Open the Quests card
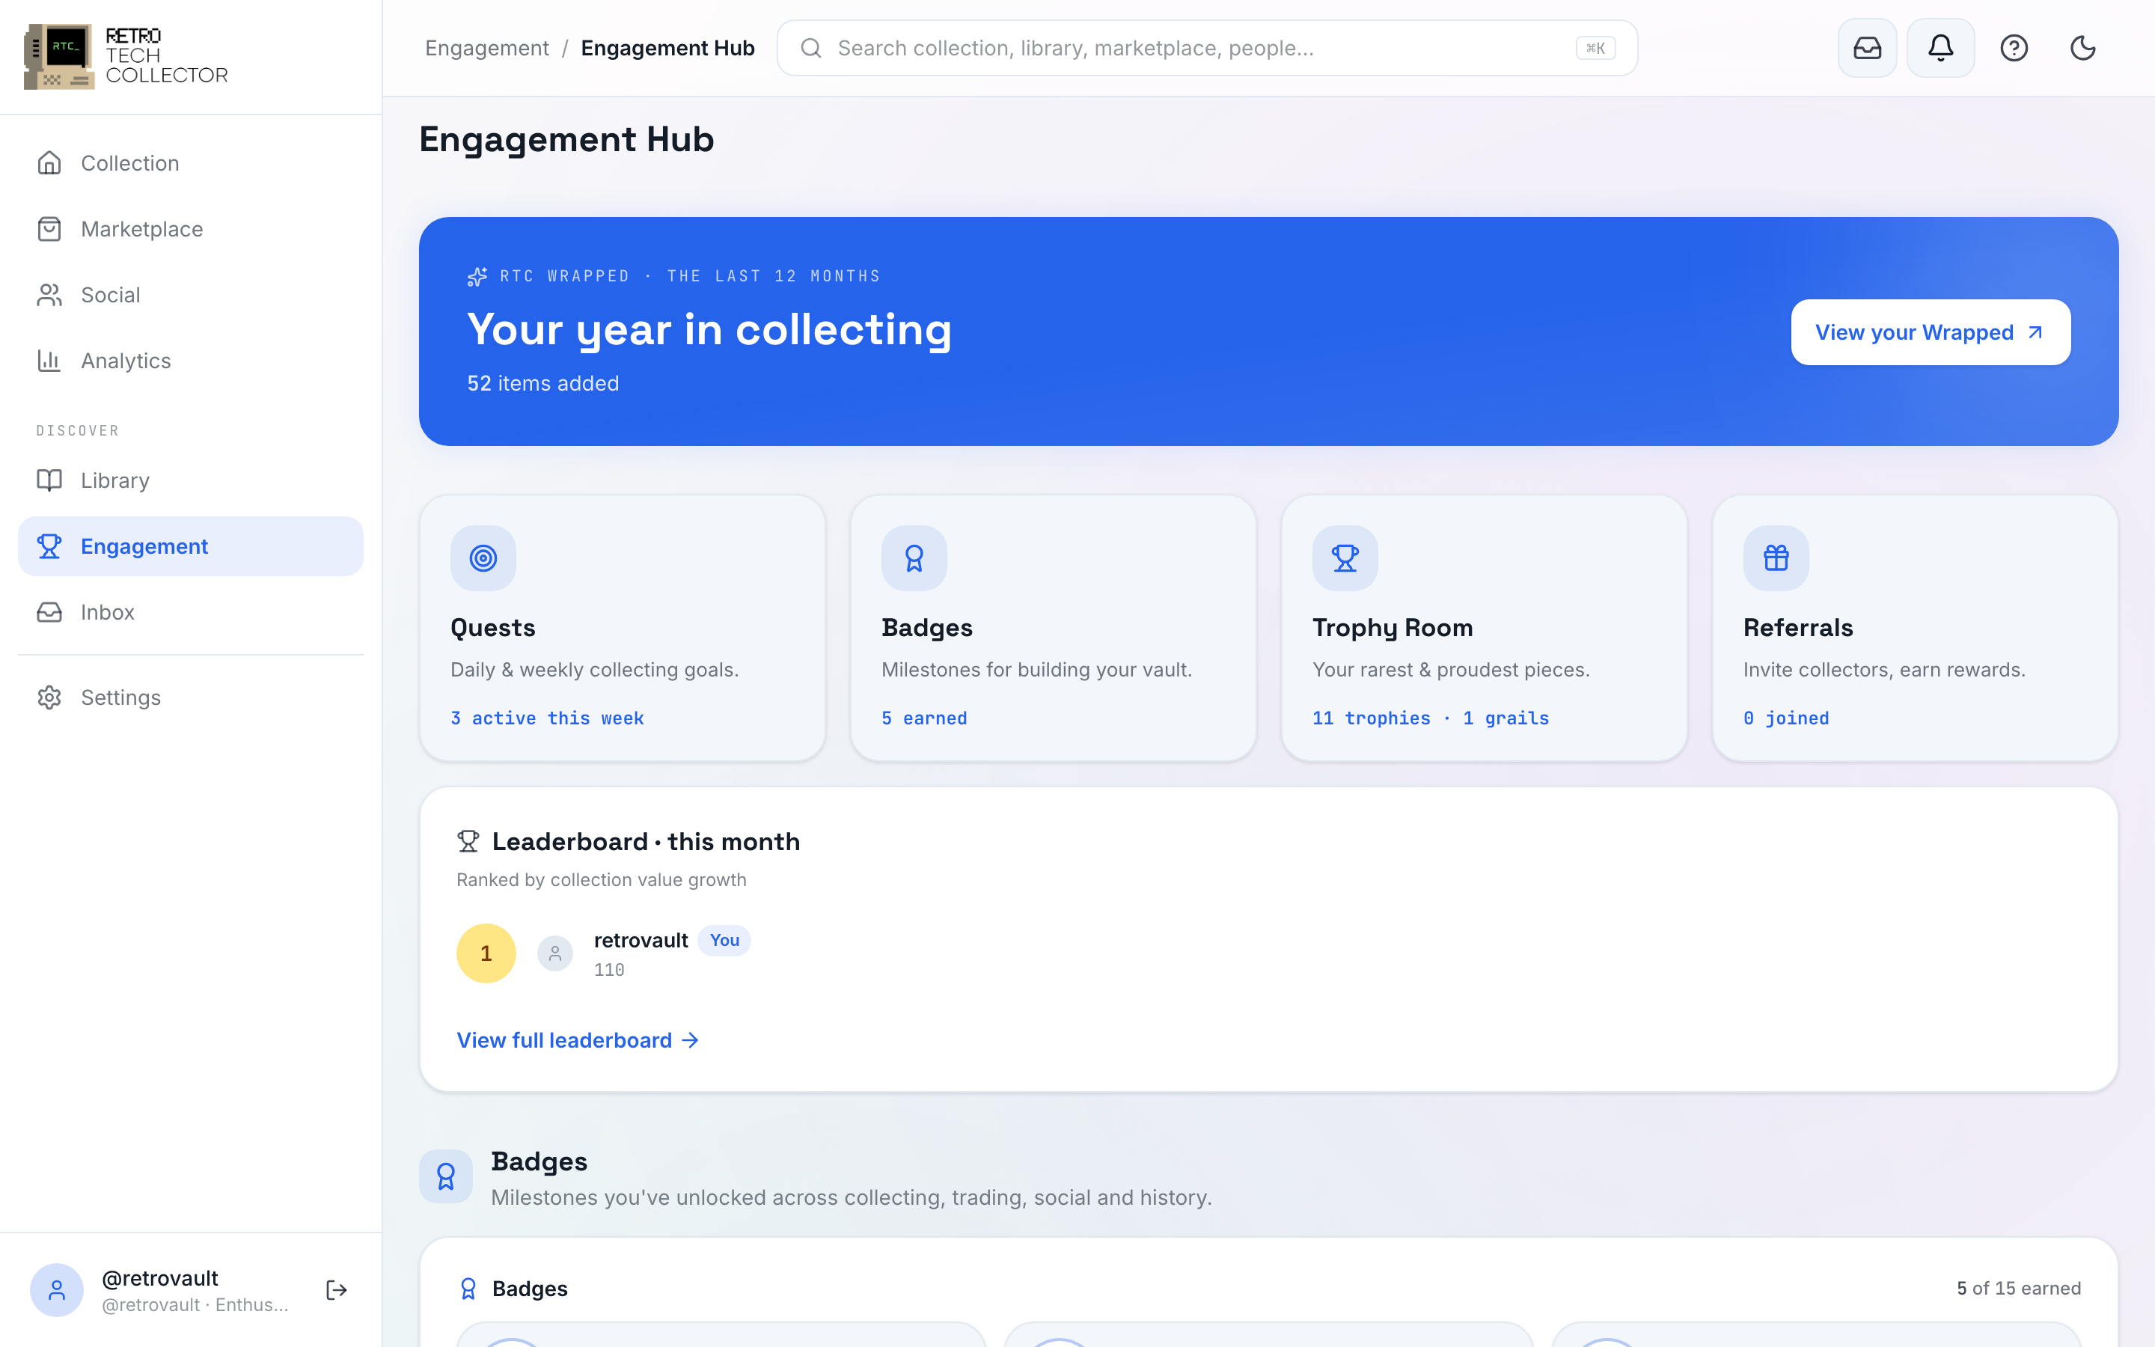The width and height of the screenshot is (2155, 1347). tap(622, 628)
